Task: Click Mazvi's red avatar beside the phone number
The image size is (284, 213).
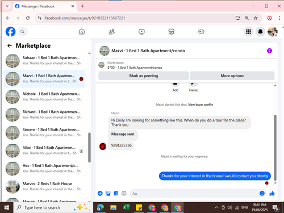Action: coord(103,147)
